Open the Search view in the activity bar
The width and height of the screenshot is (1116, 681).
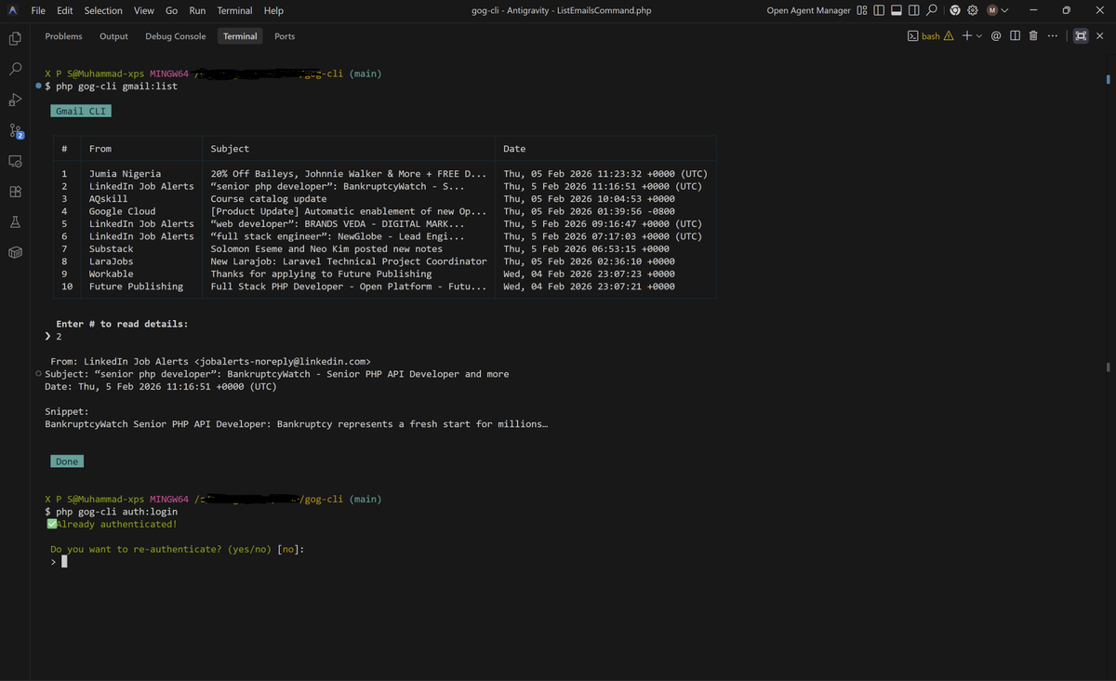(15, 69)
